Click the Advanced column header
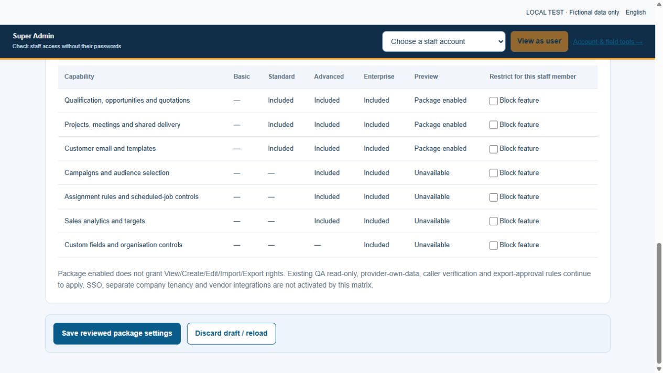This screenshot has width=663, height=373. (x=329, y=76)
